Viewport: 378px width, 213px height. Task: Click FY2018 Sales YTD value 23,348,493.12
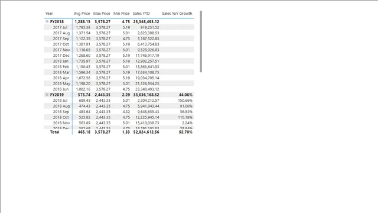[x=146, y=22]
